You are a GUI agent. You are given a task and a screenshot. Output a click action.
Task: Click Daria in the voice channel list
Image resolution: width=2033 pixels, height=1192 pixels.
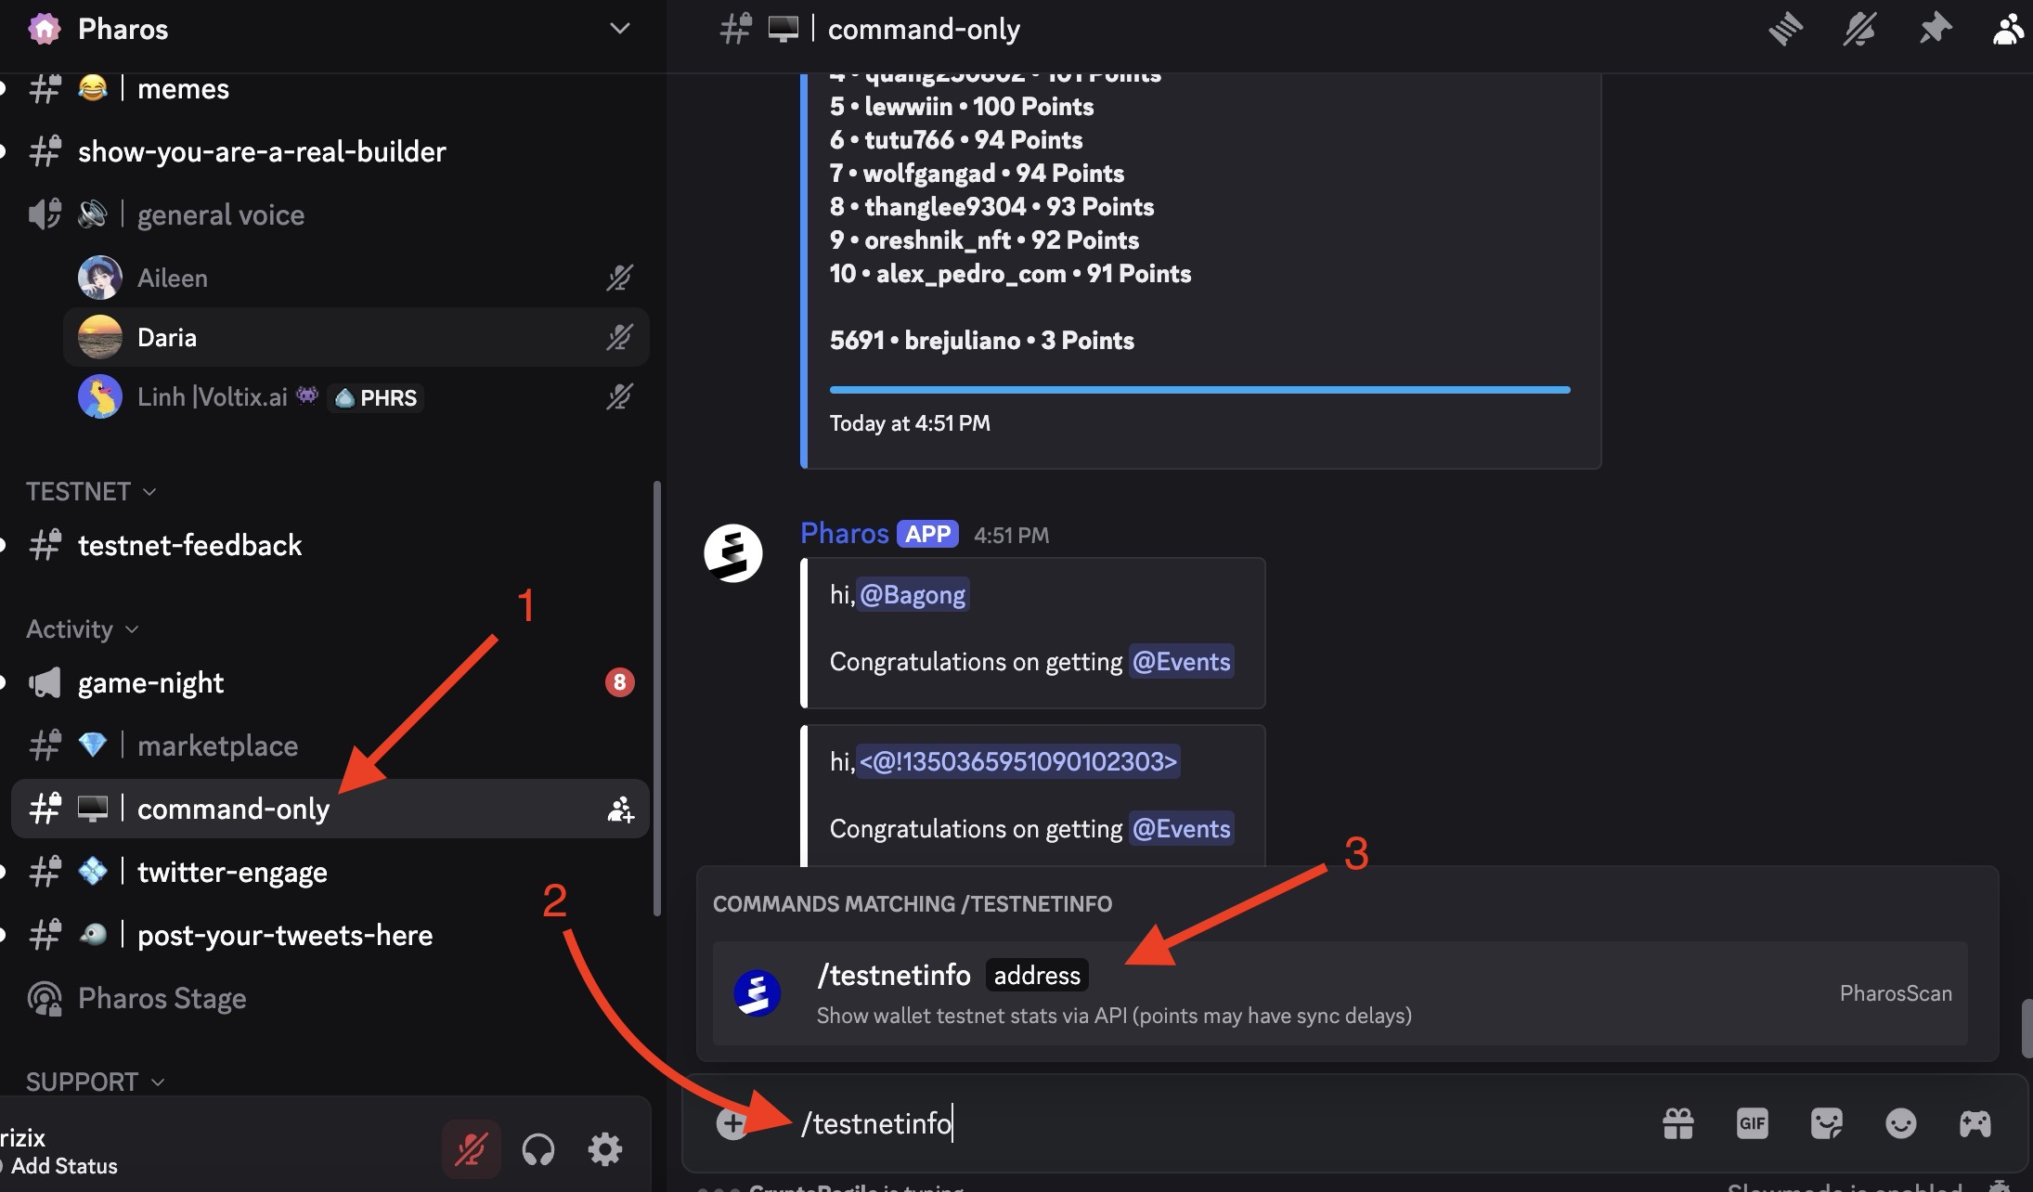pos(356,337)
